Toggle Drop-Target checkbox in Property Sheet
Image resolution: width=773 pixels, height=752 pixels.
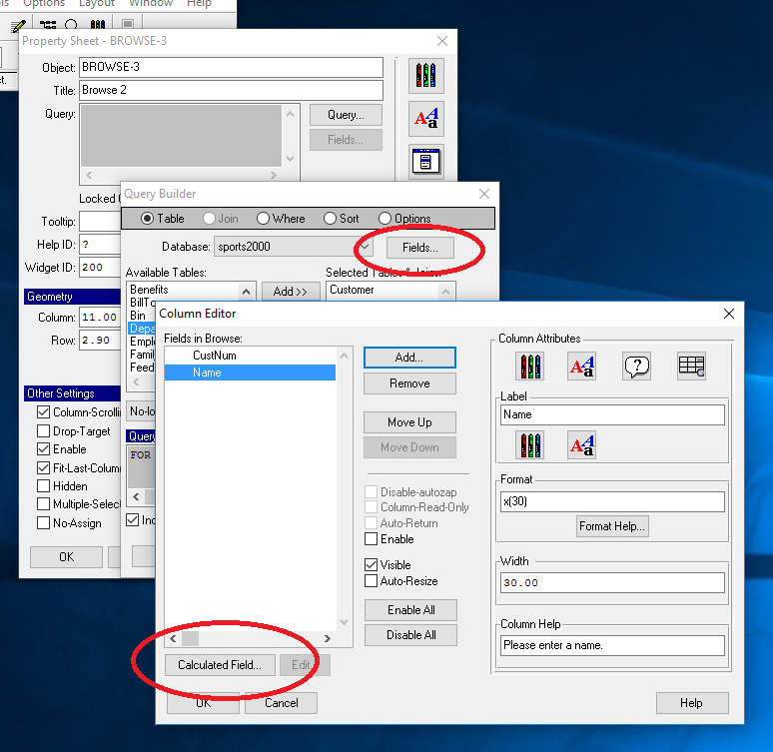tap(43, 431)
